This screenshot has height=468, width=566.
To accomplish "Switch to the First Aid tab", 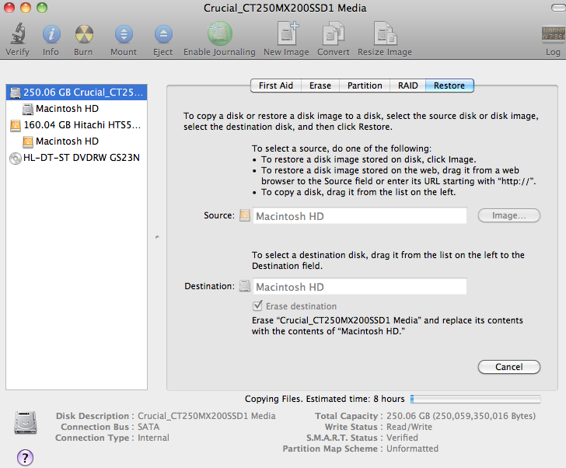I will (276, 86).
